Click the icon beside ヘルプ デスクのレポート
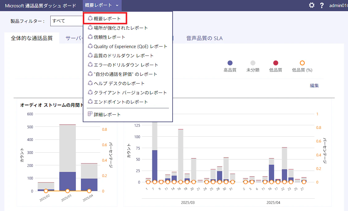The width and height of the screenshot is (348, 211). [90, 83]
